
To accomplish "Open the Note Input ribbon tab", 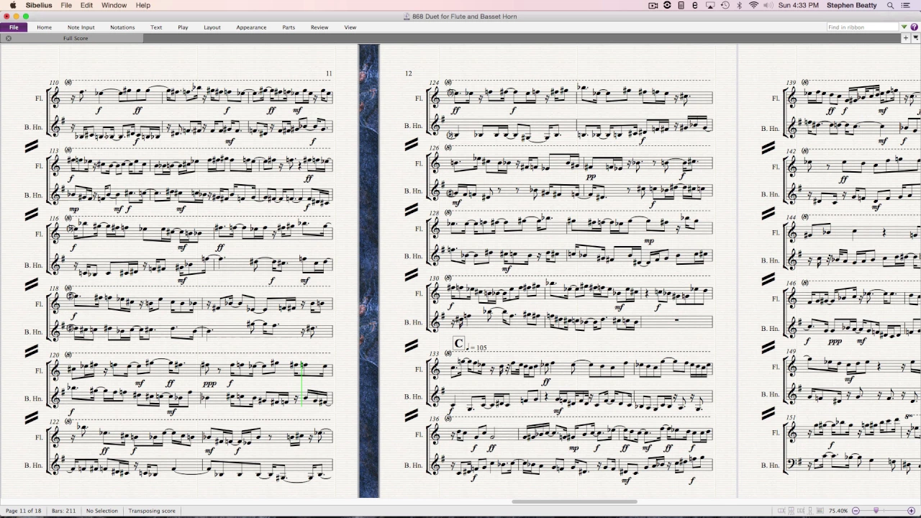I will (x=81, y=27).
